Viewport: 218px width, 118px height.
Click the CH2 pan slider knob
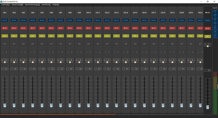pyautogui.click(x=14, y=62)
